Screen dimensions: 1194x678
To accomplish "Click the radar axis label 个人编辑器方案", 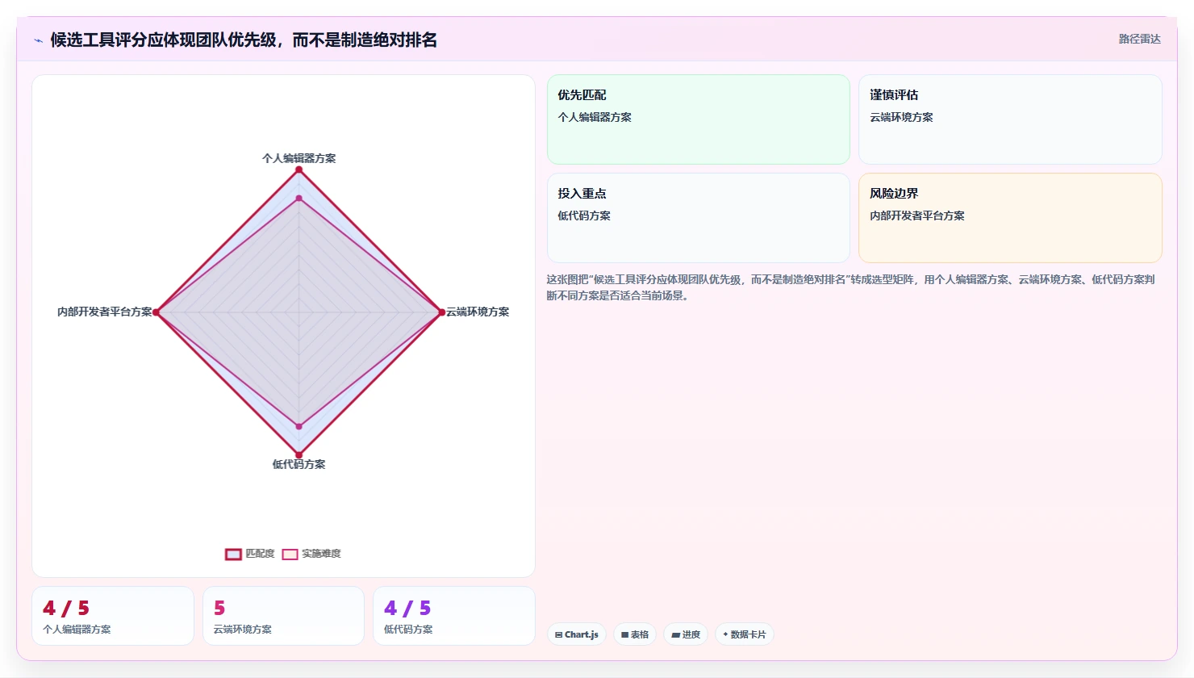I will (298, 158).
